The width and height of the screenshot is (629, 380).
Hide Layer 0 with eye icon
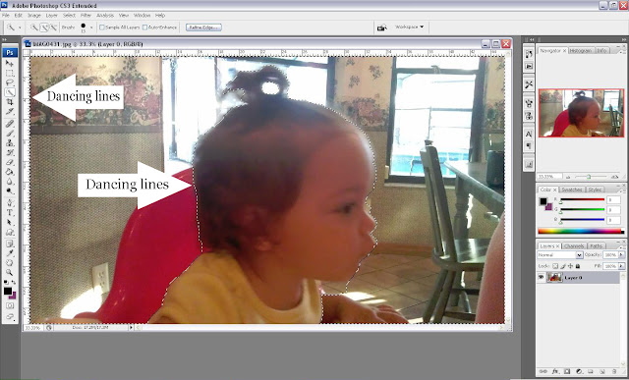click(542, 277)
